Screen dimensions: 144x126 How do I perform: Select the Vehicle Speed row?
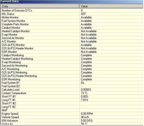click(x=72, y=117)
